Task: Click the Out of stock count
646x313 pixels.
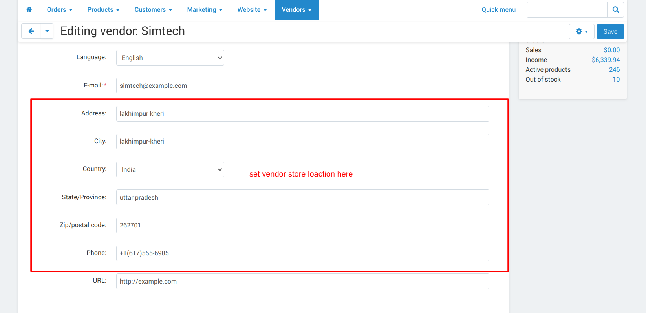Action: pyautogui.click(x=616, y=79)
